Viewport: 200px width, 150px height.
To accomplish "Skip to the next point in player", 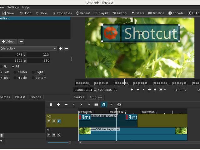I will click(x=155, y=90).
